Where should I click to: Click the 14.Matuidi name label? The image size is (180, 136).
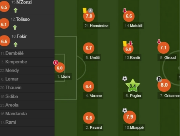pos(133,25)
